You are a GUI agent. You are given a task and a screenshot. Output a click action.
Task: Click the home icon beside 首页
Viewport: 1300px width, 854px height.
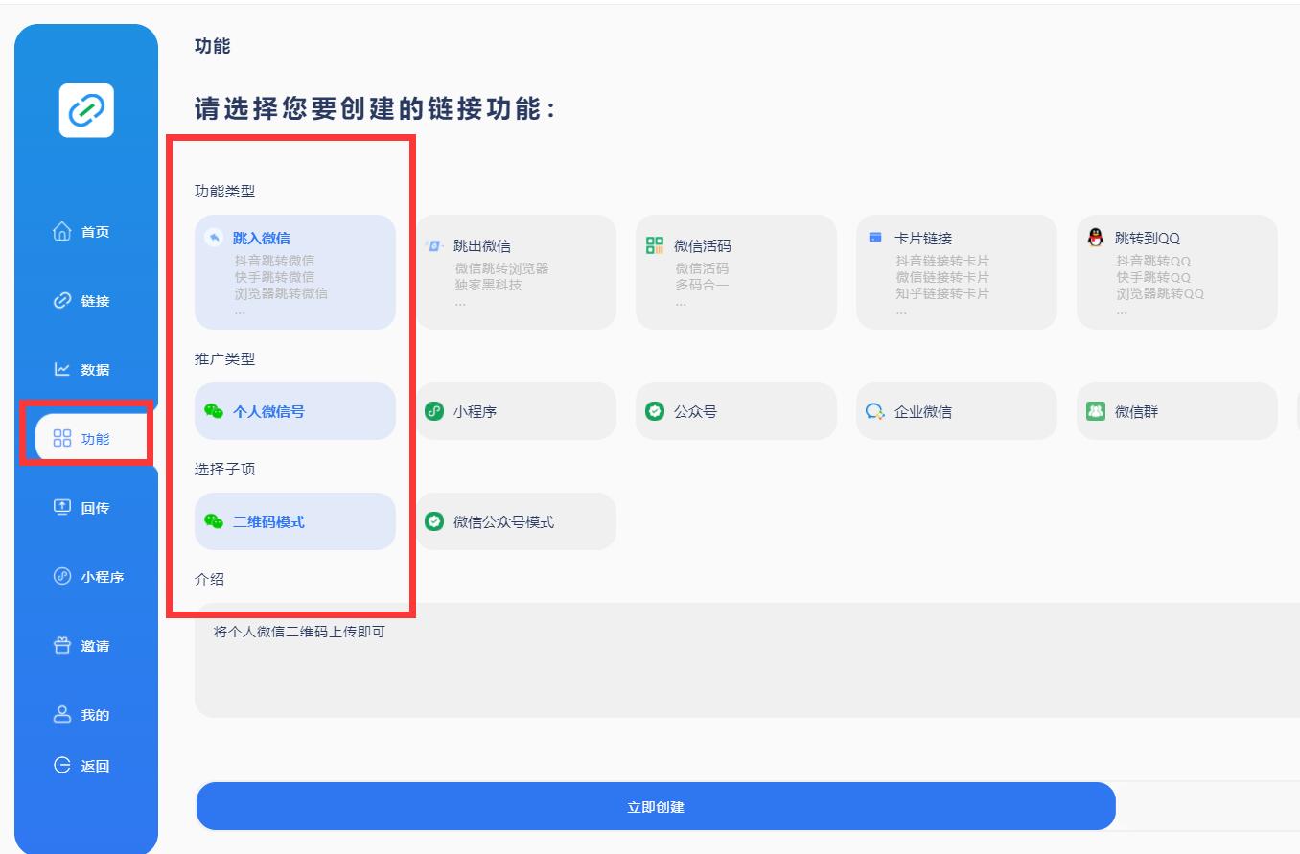[62, 231]
